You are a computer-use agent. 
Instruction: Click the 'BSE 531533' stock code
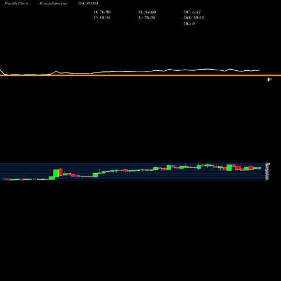pos(88,3)
